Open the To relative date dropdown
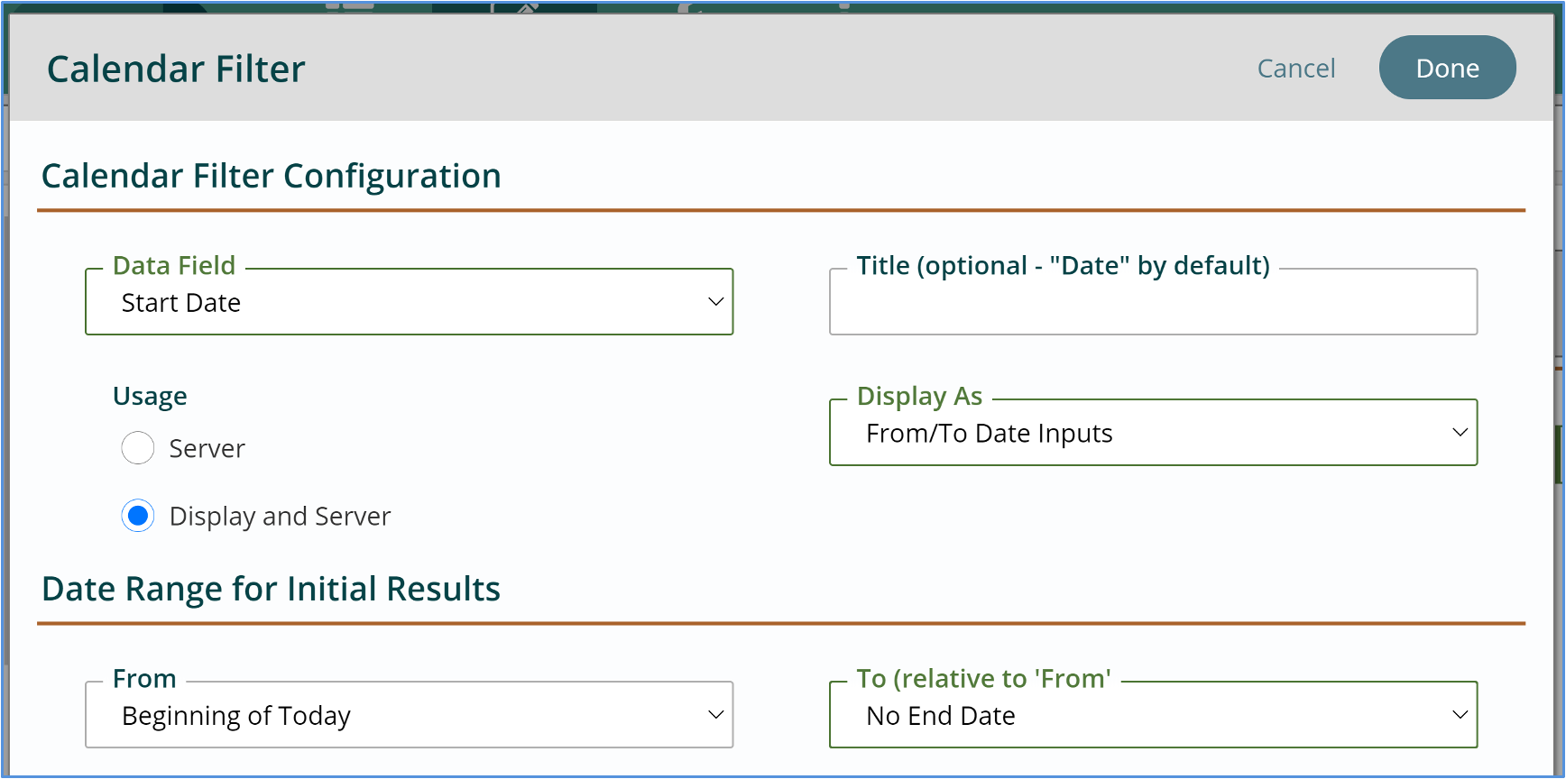This screenshot has height=779, width=1566. click(x=1153, y=715)
